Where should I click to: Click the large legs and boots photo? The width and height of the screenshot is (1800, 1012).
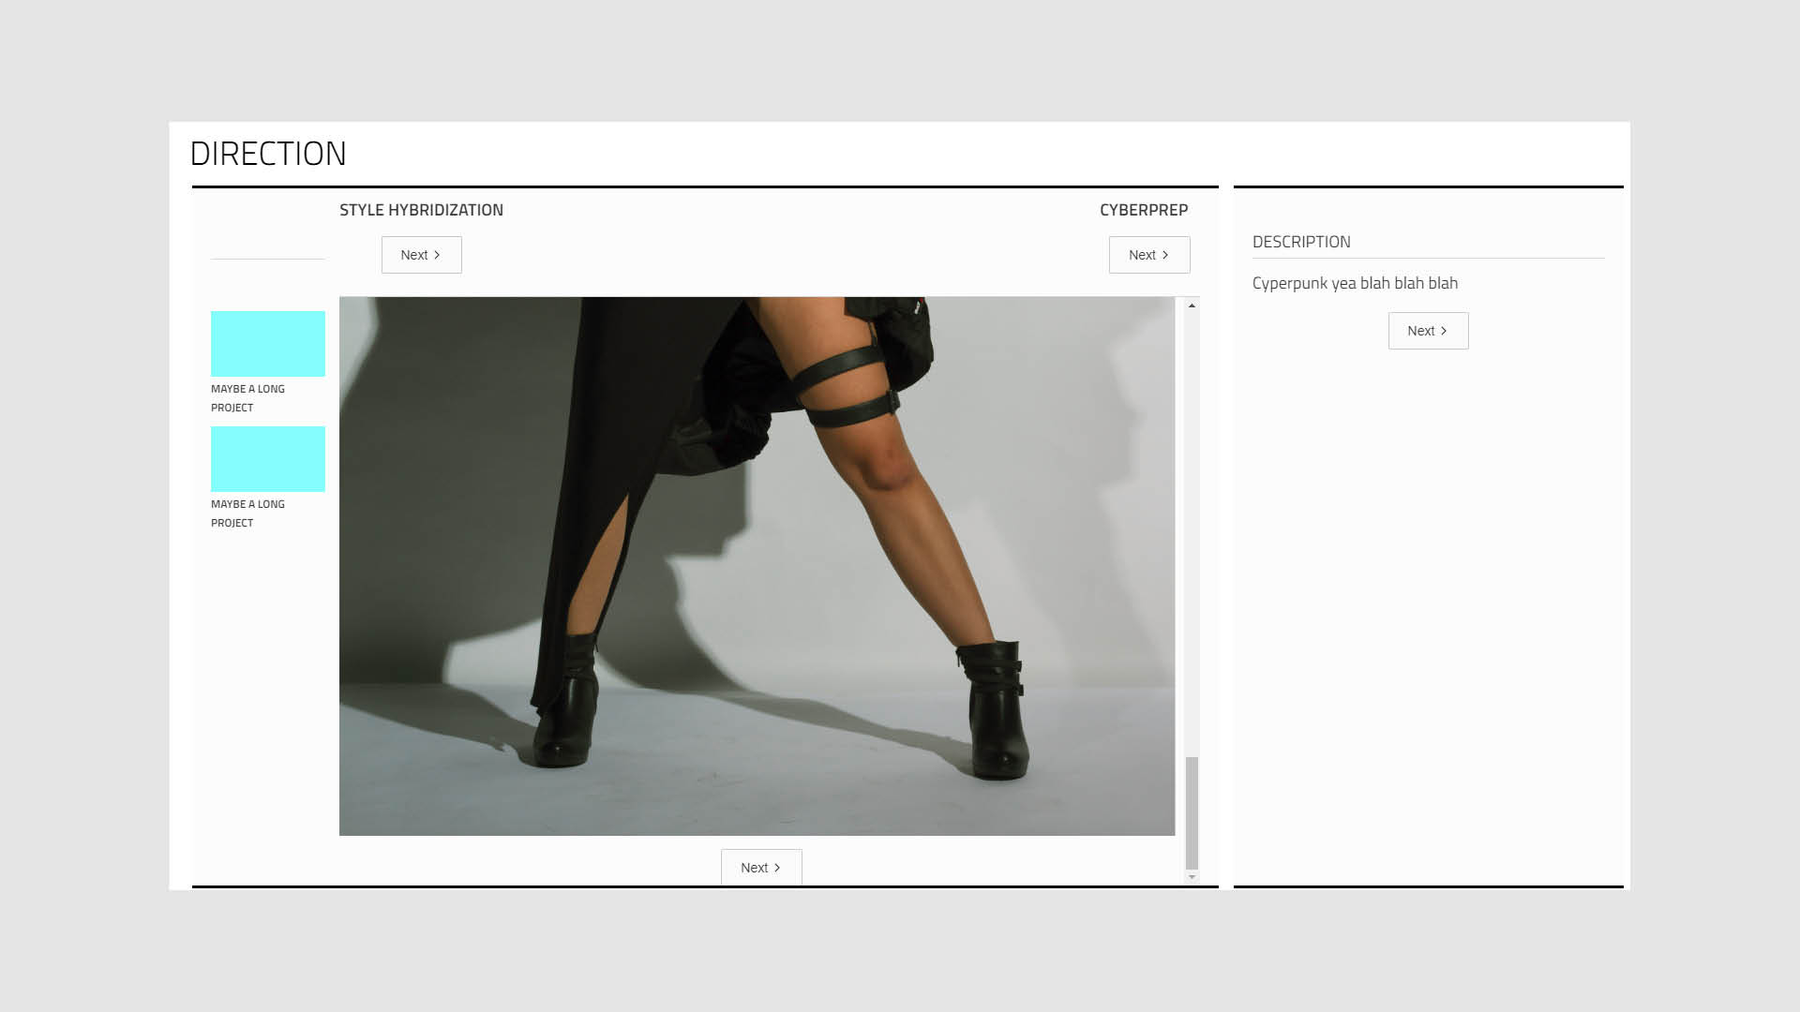click(x=757, y=566)
